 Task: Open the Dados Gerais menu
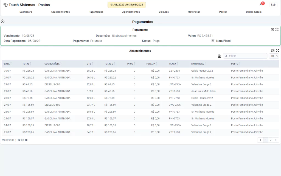pos(254,12)
